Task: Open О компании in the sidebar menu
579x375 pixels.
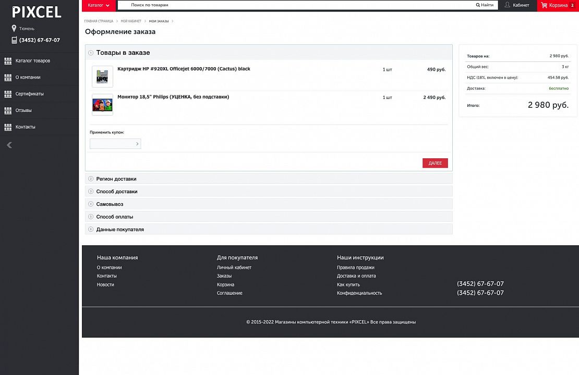Action: point(28,78)
